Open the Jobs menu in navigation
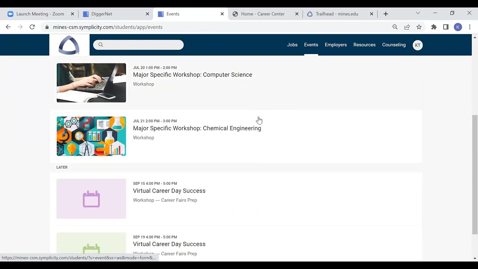 [292, 45]
